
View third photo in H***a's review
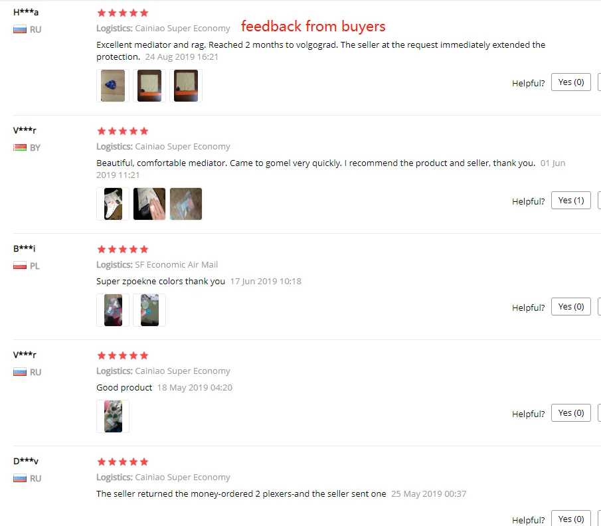(x=186, y=86)
